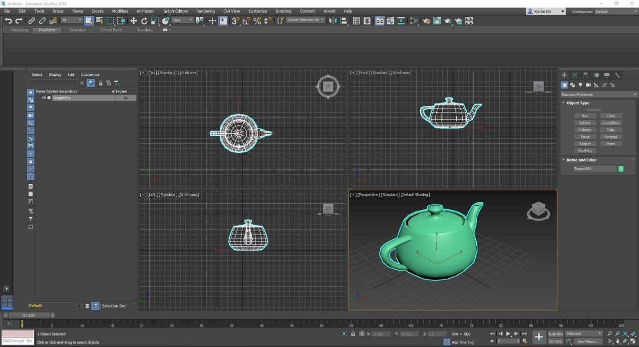This screenshot has height=347, width=639.
Task: Toggle visibility eye of Teapot001
Action: (43, 98)
